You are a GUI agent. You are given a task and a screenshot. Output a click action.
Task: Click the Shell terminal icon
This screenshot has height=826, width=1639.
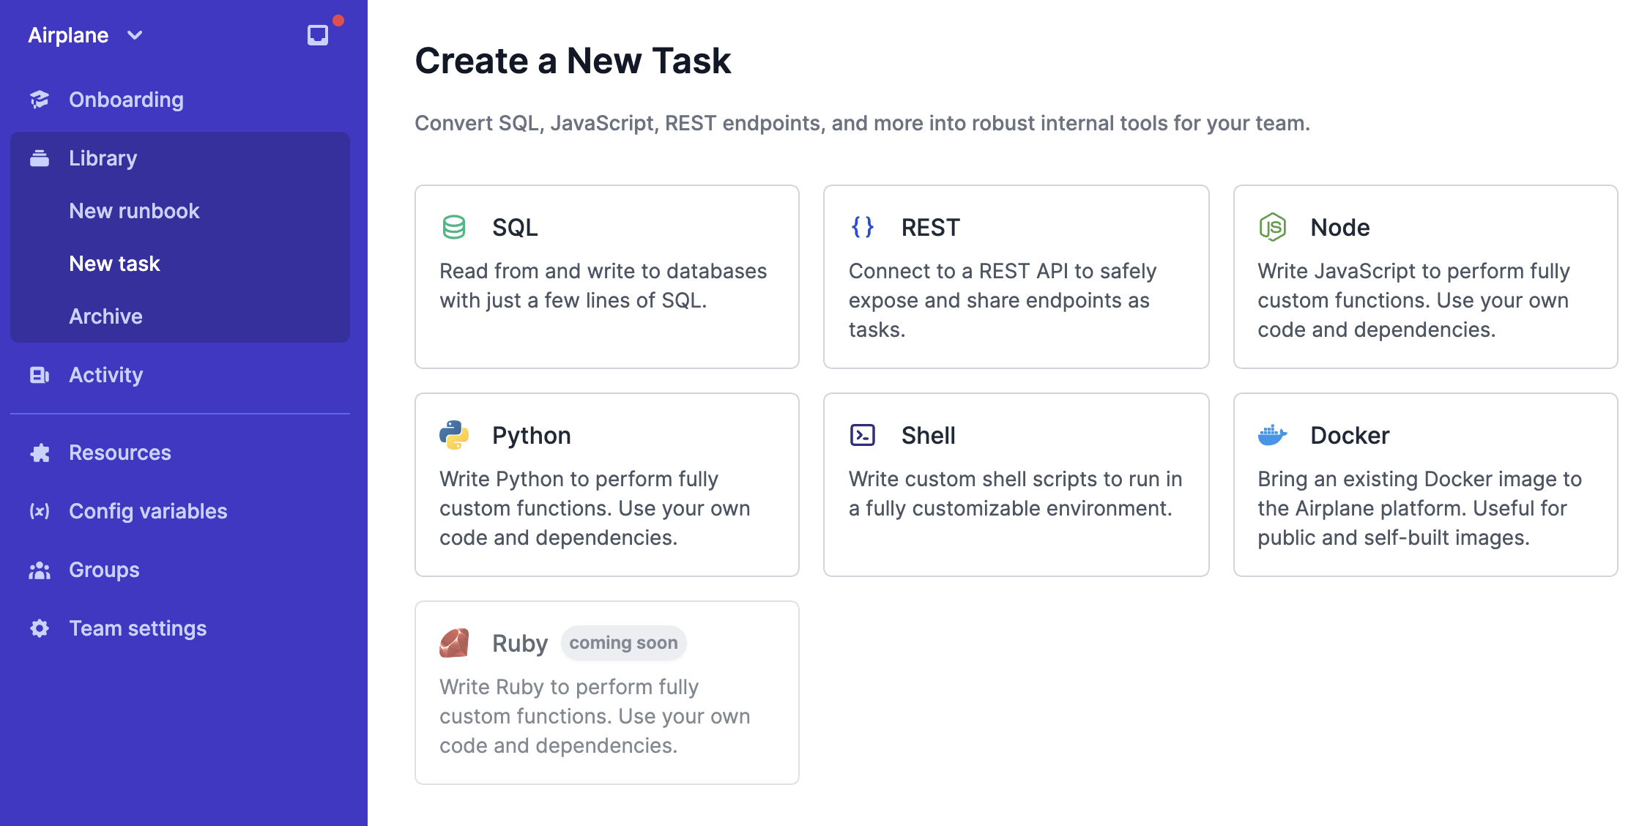[863, 435]
